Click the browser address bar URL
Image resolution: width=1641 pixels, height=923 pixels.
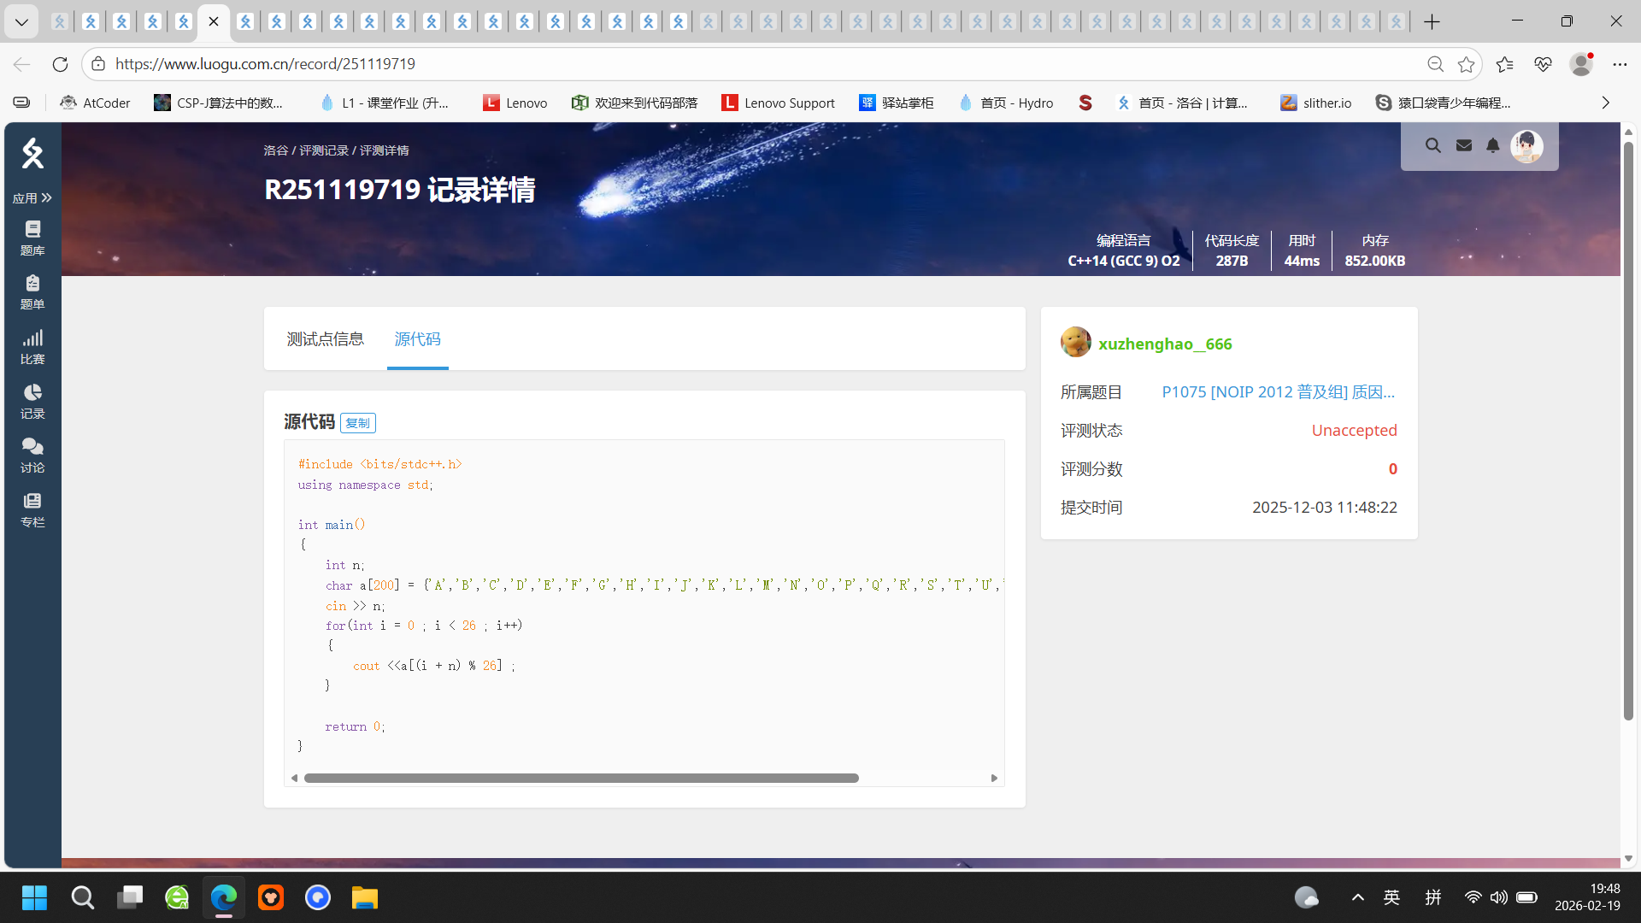point(265,64)
